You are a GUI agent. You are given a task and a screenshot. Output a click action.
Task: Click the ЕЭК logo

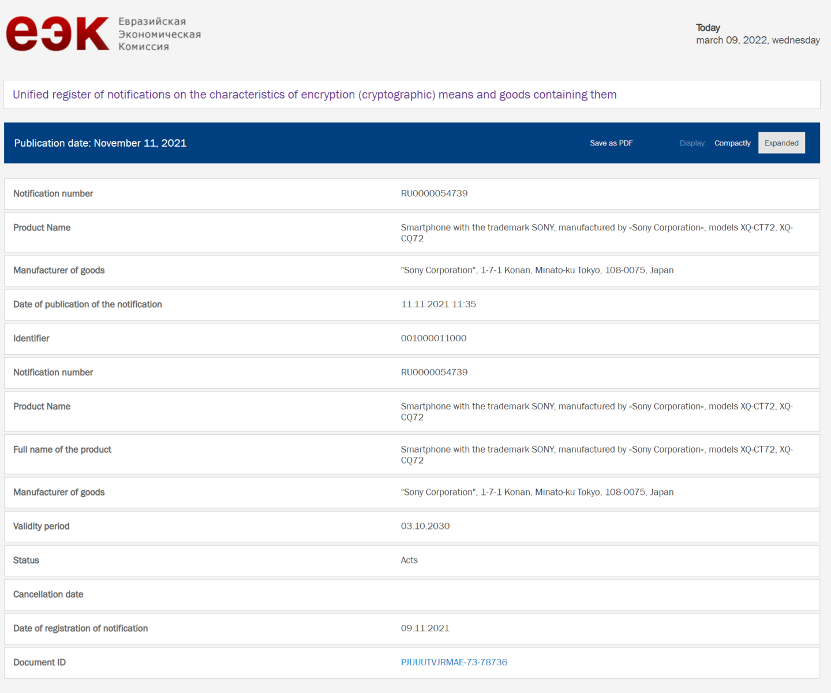(57, 34)
